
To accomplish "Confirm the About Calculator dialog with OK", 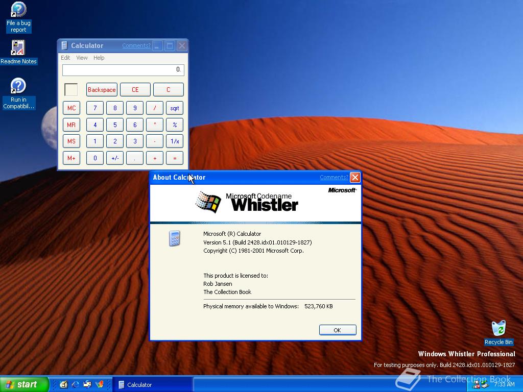I will pyautogui.click(x=338, y=330).
